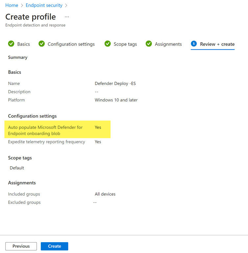Open the Configuration settings tab
This screenshot has width=248, height=253.
(x=71, y=44)
